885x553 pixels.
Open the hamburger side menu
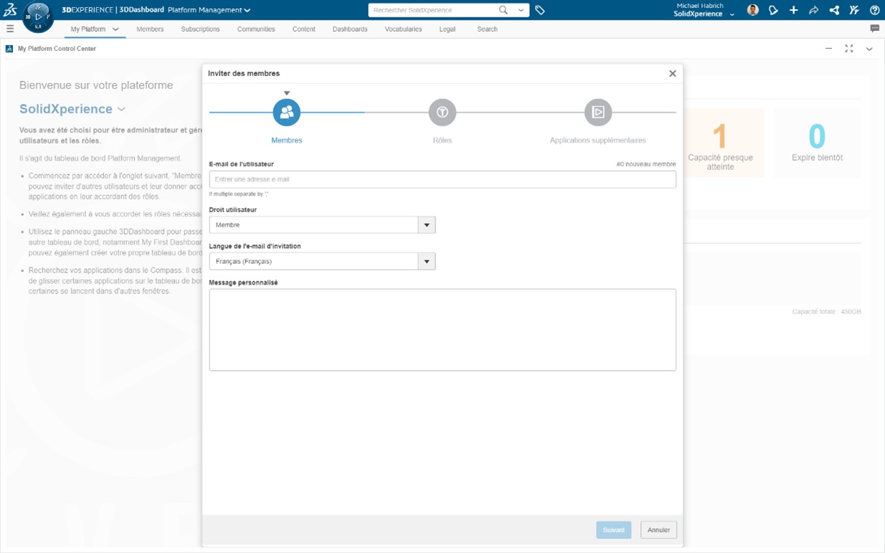tap(10, 29)
